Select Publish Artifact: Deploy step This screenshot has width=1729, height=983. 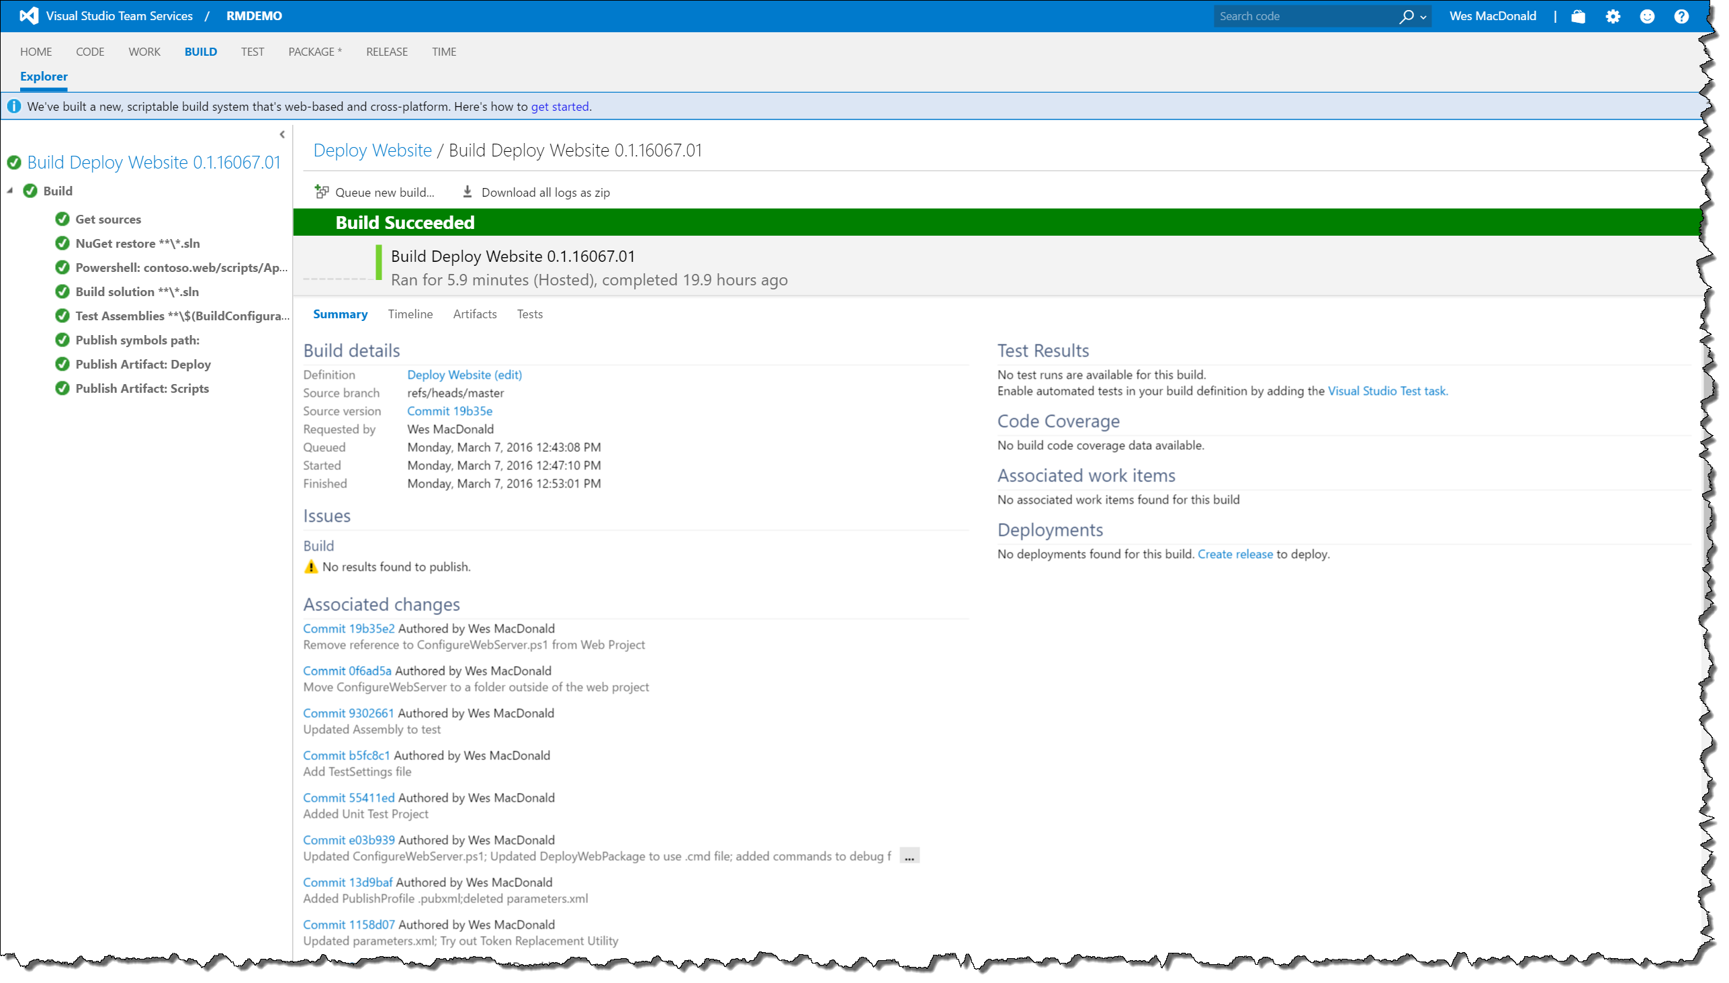tap(142, 364)
